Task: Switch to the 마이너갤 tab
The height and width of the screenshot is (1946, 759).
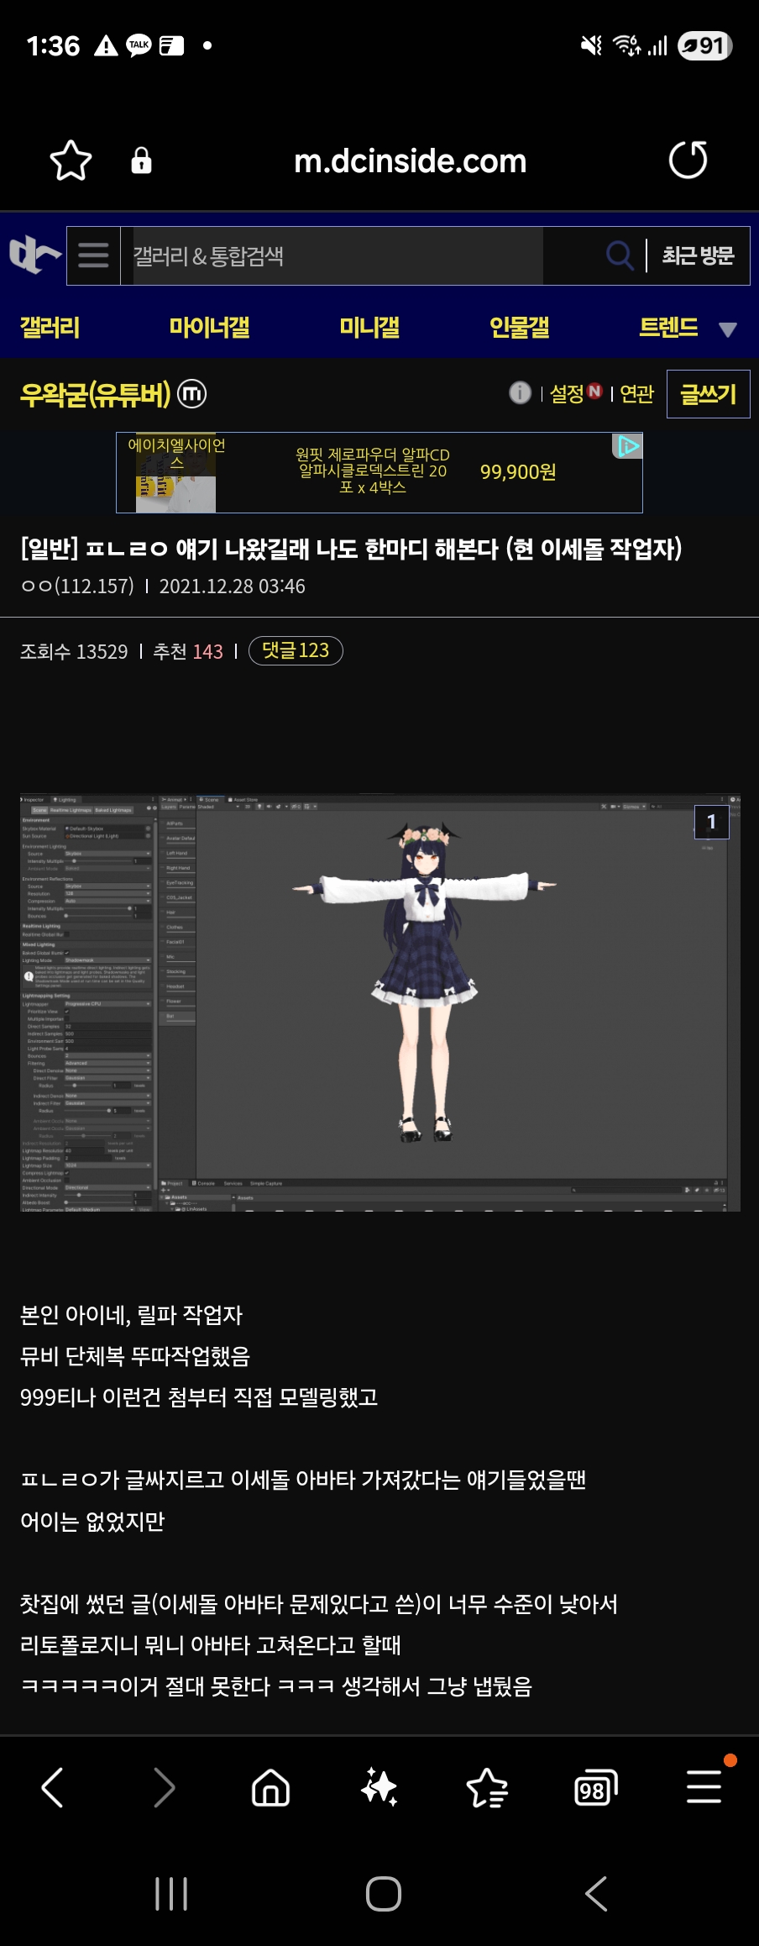Action: (x=209, y=328)
